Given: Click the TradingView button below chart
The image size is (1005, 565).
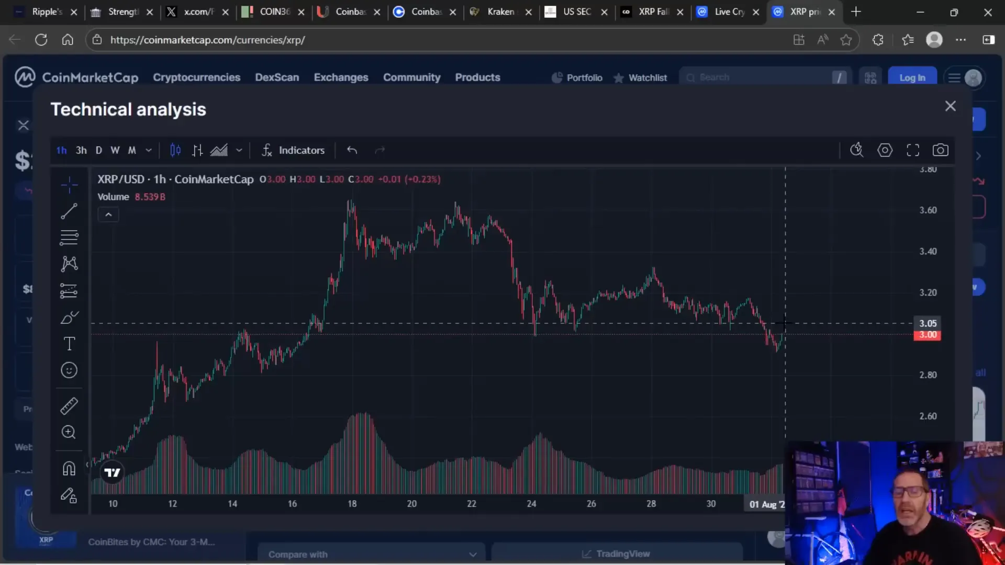Looking at the screenshot, I should coord(617,554).
